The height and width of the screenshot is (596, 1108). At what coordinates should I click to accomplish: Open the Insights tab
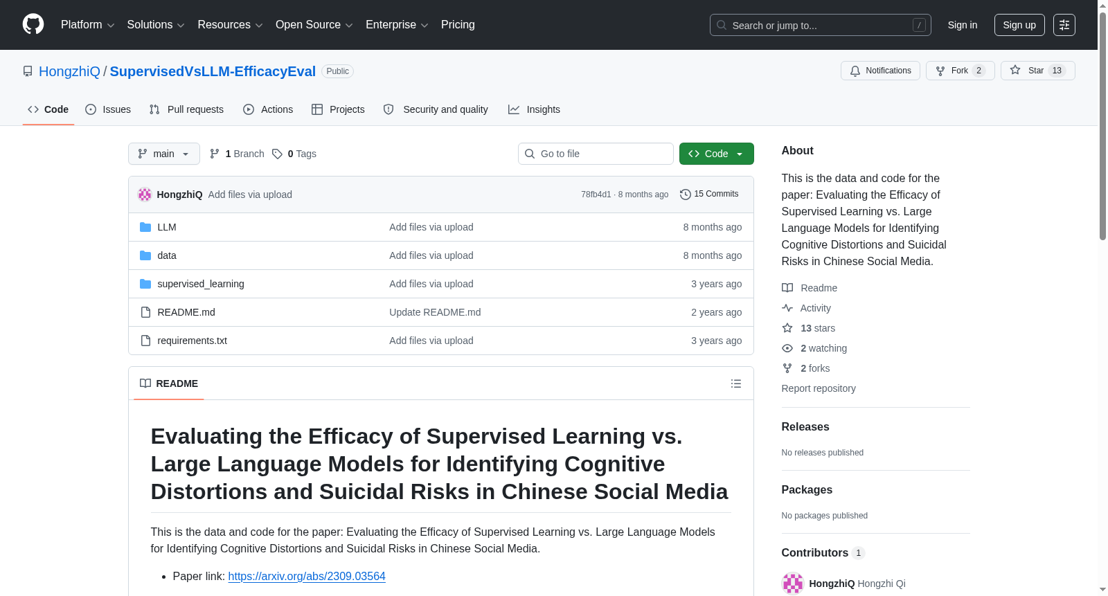(x=534, y=109)
